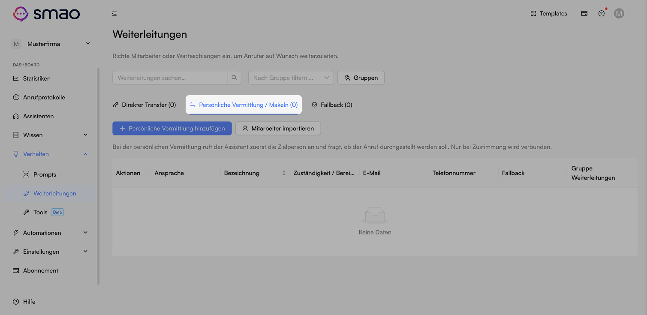The height and width of the screenshot is (315, 647).
Task: Collapse sidebar using the menu toggle icon
Action: (x=114, y=14)
